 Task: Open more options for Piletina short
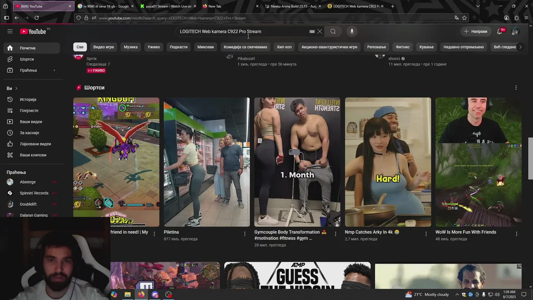[x=245, y=234]
